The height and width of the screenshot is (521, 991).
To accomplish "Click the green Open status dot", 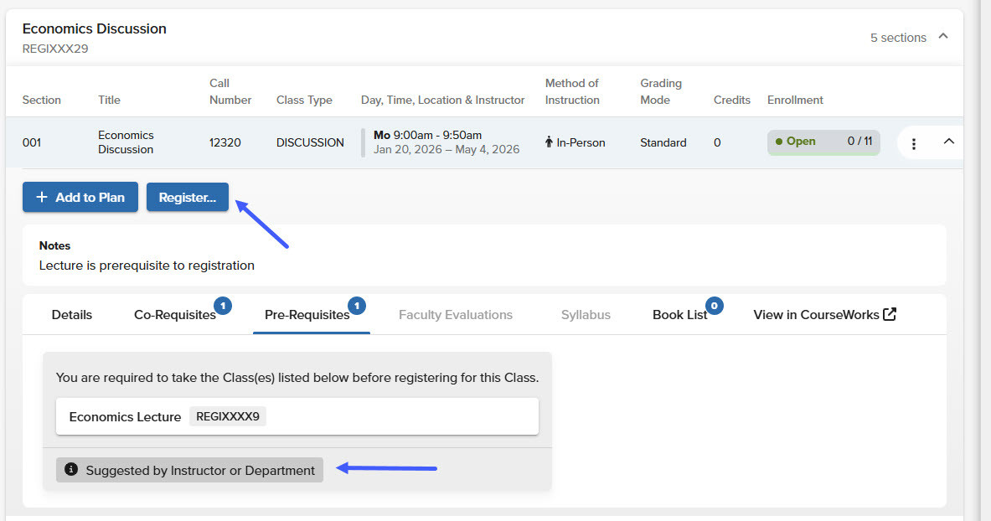I will pyautogui.click(x=779, y=142).
